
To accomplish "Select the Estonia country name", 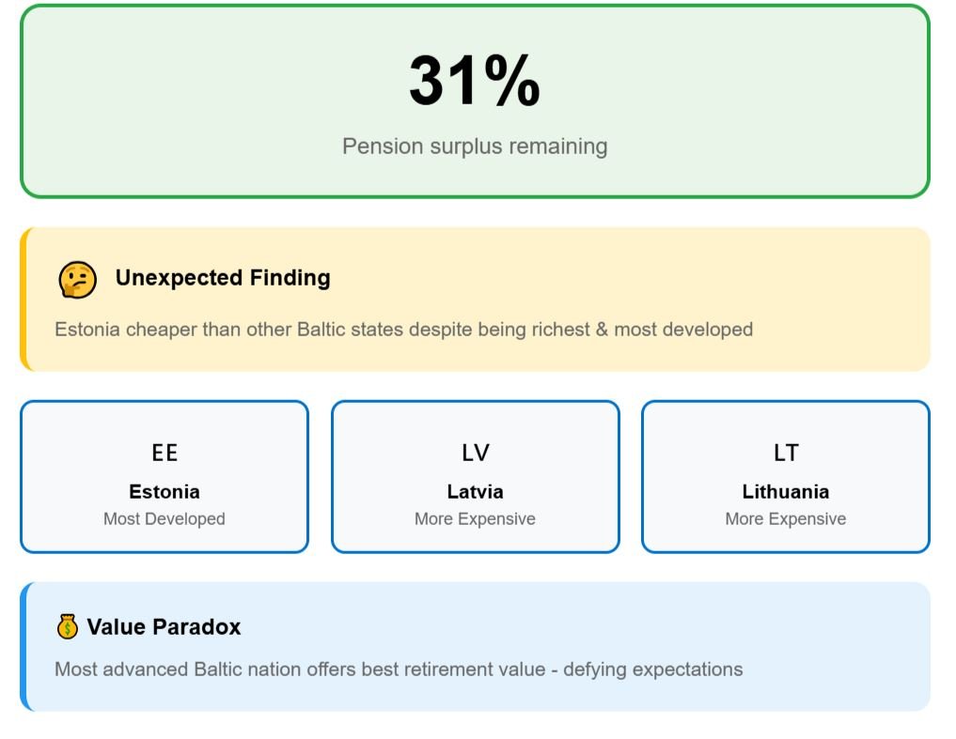I will pos(165,491).
